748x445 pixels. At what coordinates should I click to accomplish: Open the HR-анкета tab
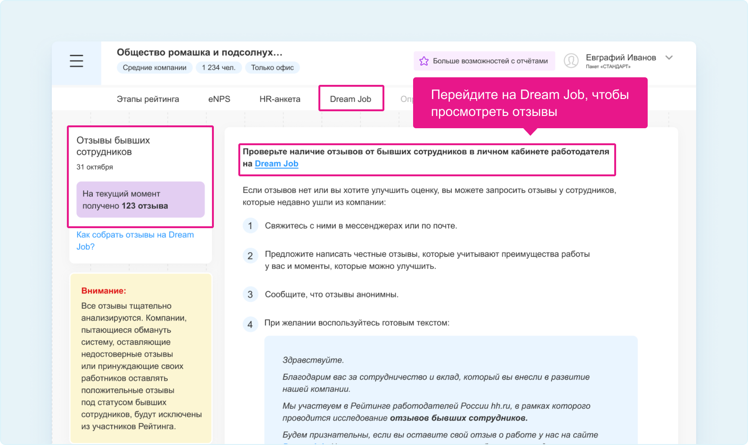pyautogui.click(x=280, y=99)
